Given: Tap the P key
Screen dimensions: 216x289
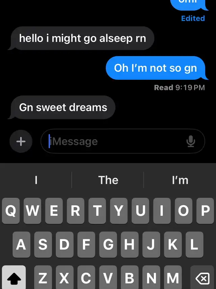Looking at the screenshot, I should point(205,211).
